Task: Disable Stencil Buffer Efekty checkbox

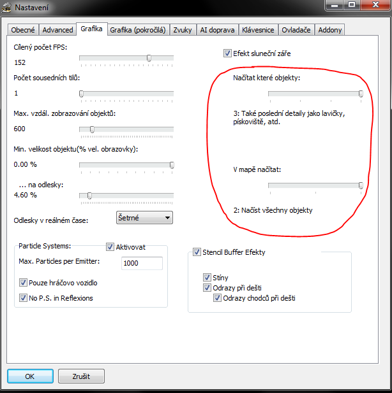Action: click(x=197, y=252)
